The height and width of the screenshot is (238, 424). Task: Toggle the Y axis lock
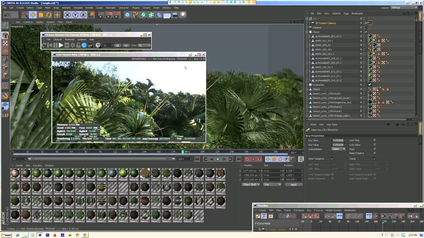tap(75, 15)
